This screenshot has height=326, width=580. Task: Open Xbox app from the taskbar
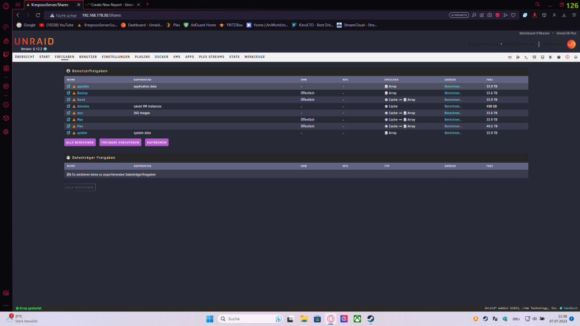click(x=357, y=318)
